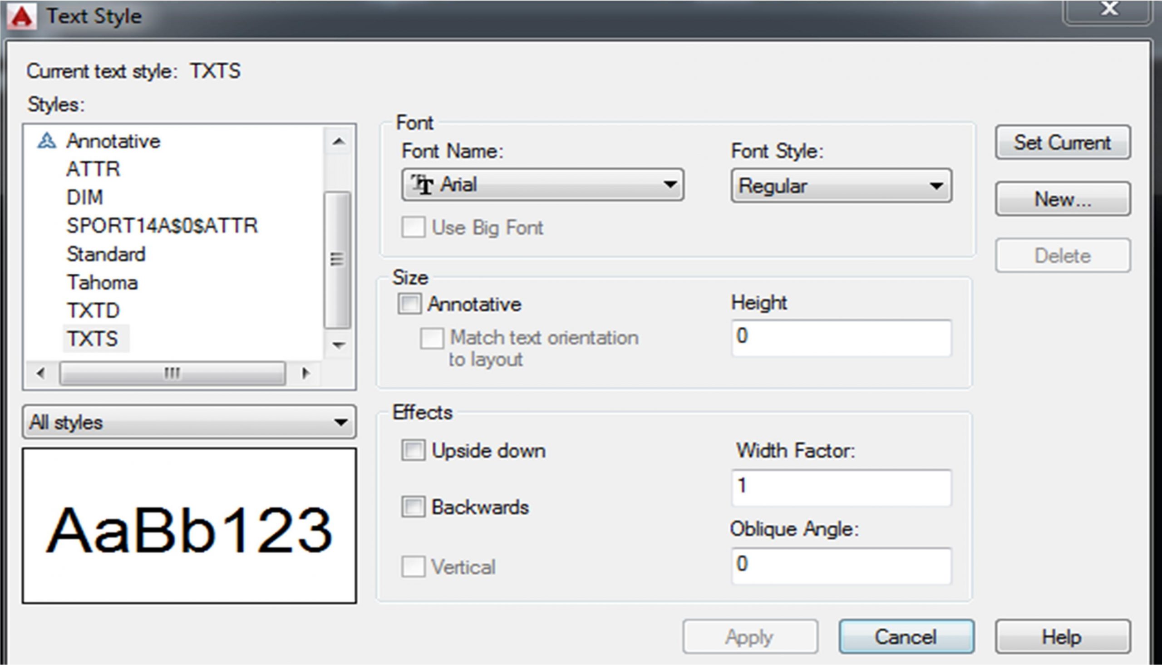The width and height of the screenshot is (1162, 665).
Task: Open the All styles filter dropdown
Action: tap(340, 422)
